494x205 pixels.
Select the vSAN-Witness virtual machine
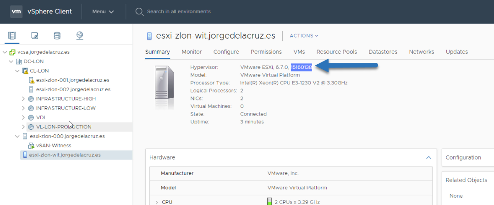tap(54, 146)
